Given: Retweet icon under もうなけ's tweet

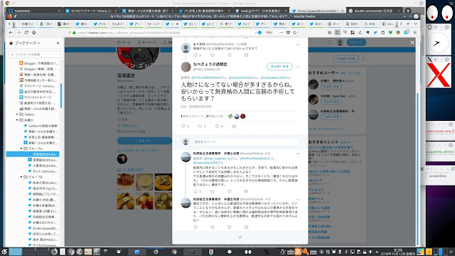Looking at the screenshot, I should (213, 55).
